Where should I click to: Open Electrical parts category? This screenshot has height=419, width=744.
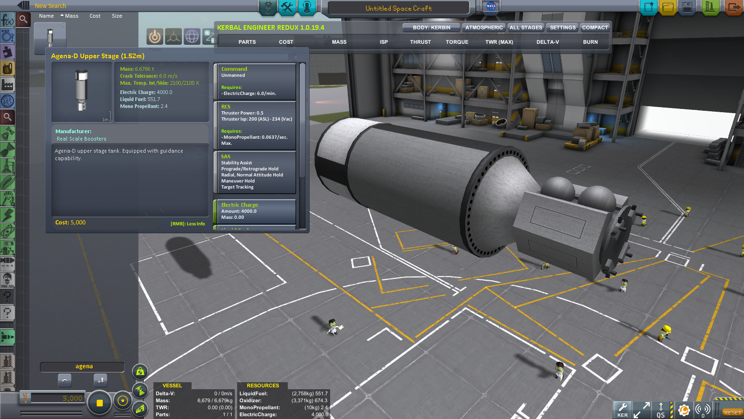tap(7, 215)
